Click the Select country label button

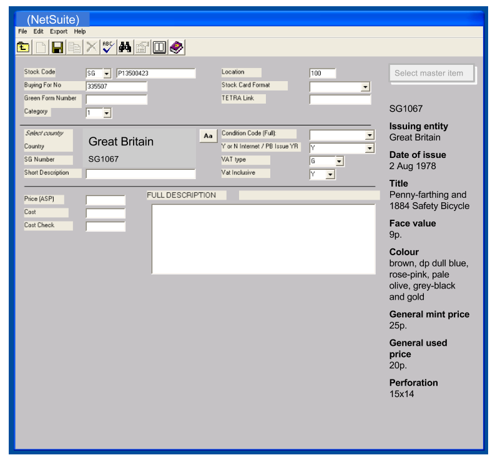click(48, 133)
